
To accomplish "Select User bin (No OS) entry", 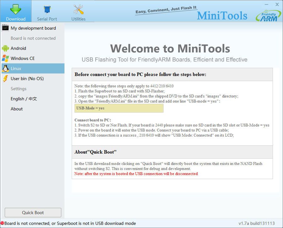I will [33, 79].
